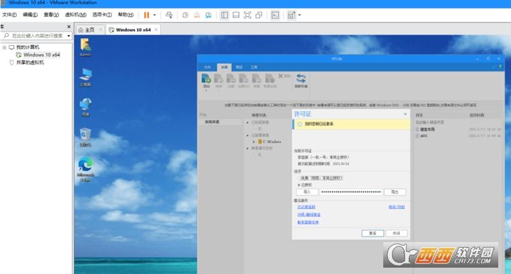The height and width of the screenshot is (274, 511).
Task: Select 我的计算机 in the library tree
Action: click(x=27, y=47)
